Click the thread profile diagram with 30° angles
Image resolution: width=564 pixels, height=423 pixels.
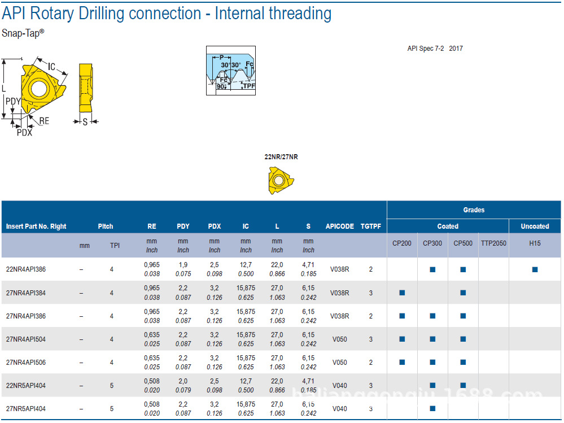pyautogui.click(x=231, y=71)
